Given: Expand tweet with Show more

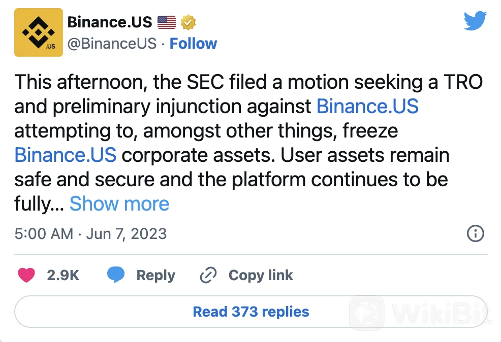Looking at the screenshot, I should click(119, 204).
